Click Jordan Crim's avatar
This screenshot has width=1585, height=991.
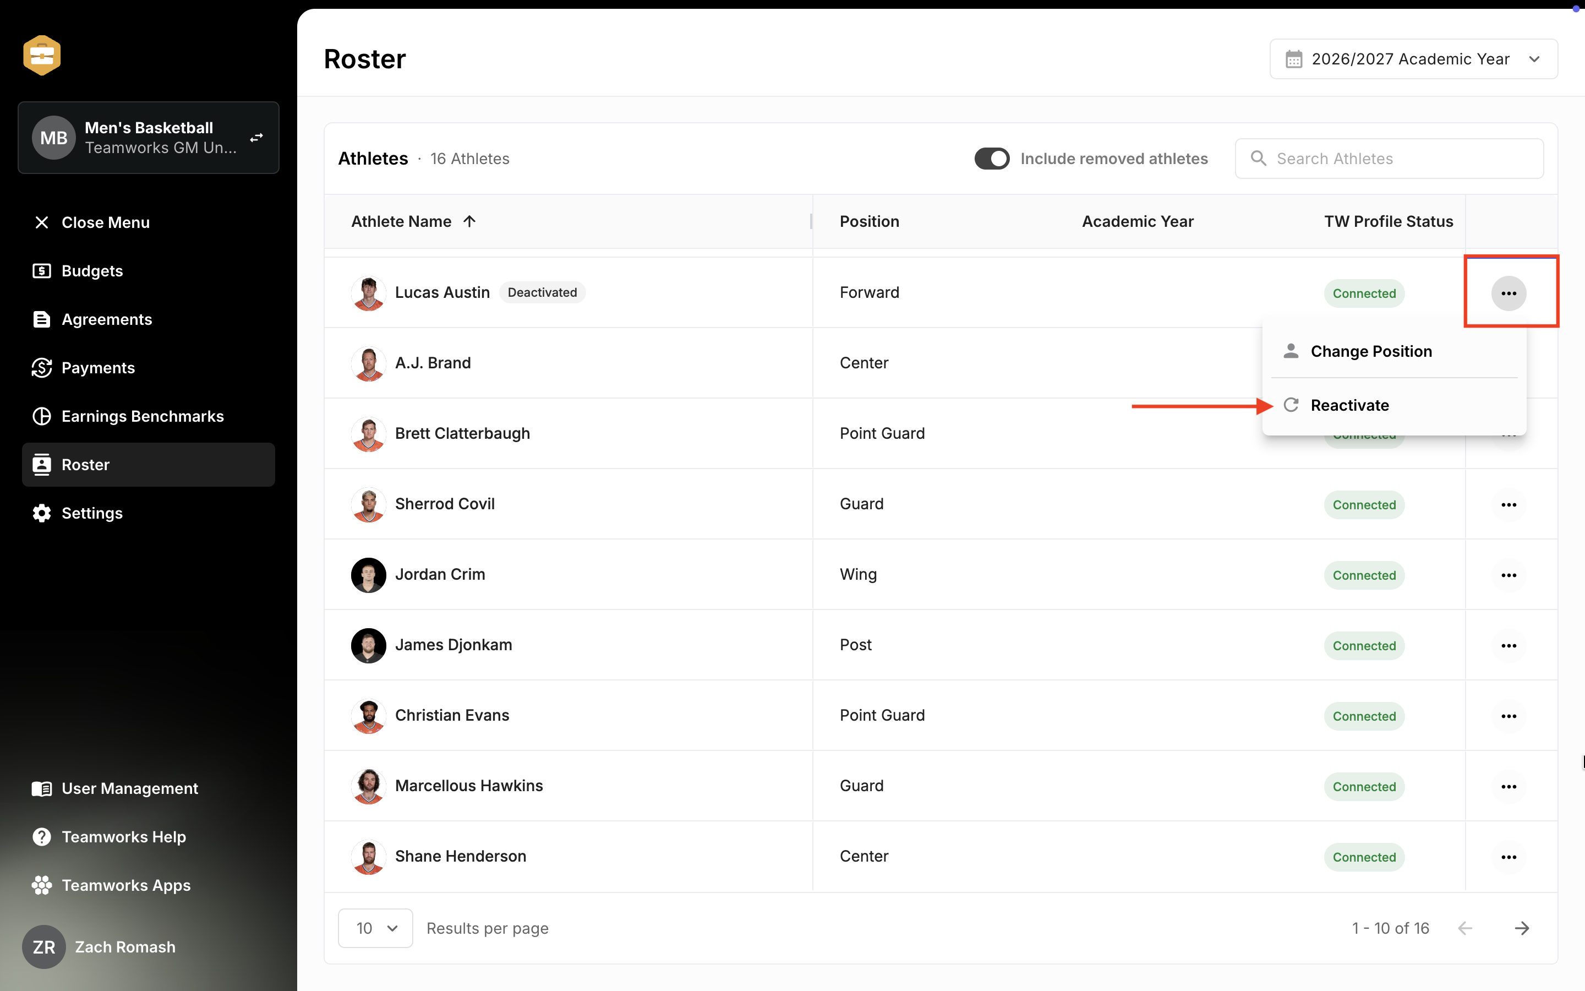368,575
